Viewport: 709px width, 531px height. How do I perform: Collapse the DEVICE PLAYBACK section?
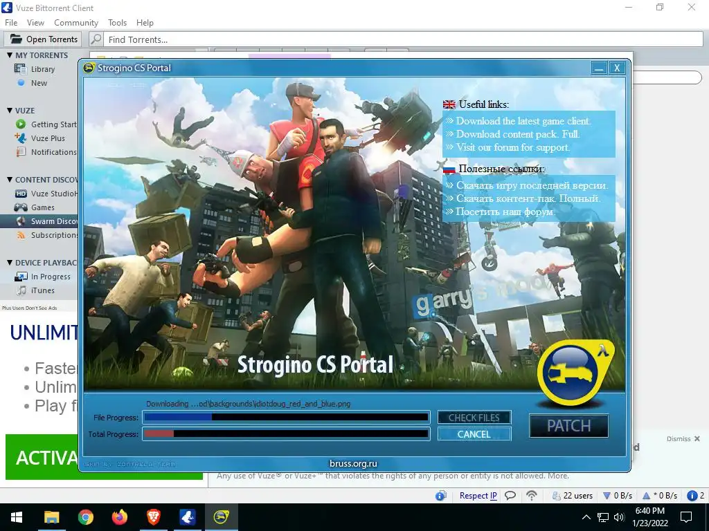click(10, 262)
